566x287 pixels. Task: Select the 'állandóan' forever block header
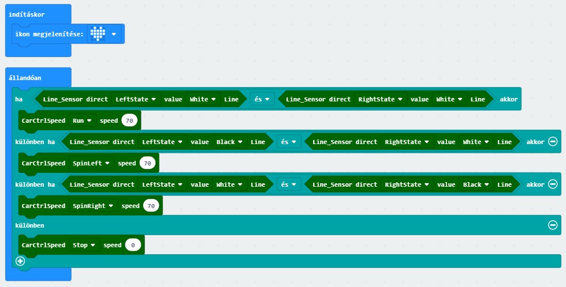coord(25,77)
